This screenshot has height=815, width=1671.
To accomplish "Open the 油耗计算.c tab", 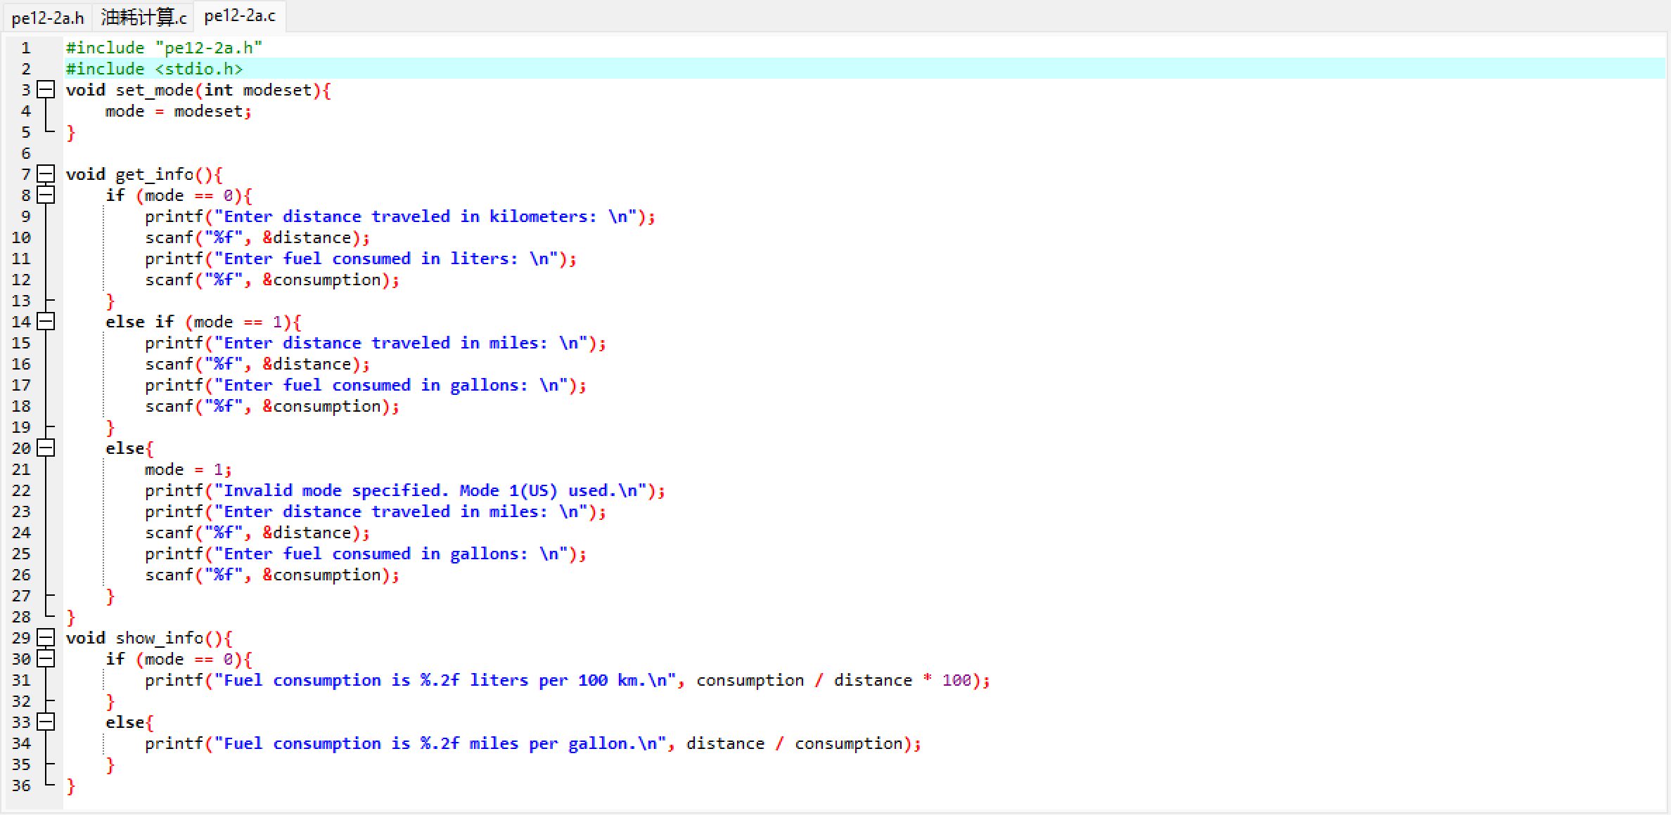I will pyautogui.click(x=143, y=18).
